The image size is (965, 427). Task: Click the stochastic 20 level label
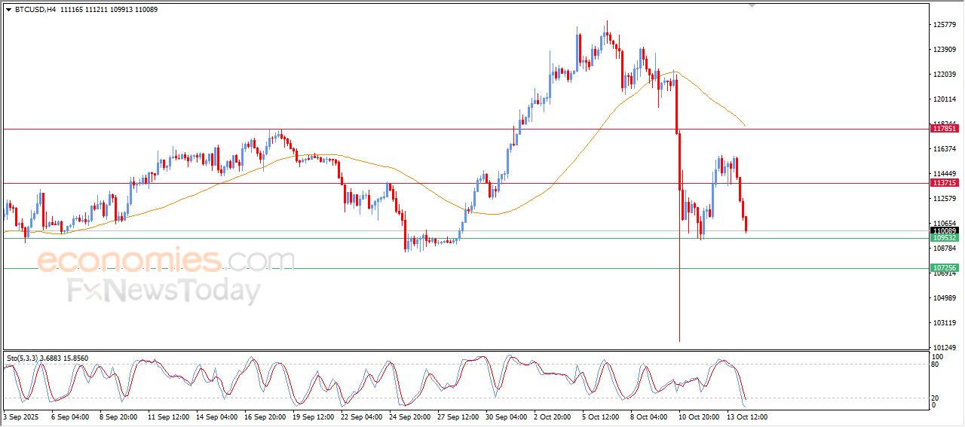point(936,398)
